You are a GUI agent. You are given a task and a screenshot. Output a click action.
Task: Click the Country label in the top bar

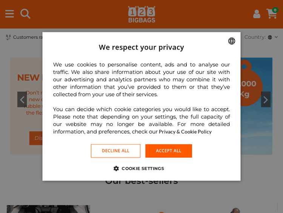255,37
